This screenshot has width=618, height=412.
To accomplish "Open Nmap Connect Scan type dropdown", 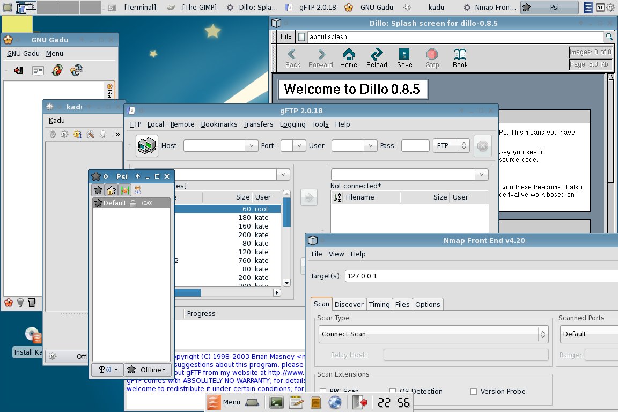I will (x=433, y=334).
